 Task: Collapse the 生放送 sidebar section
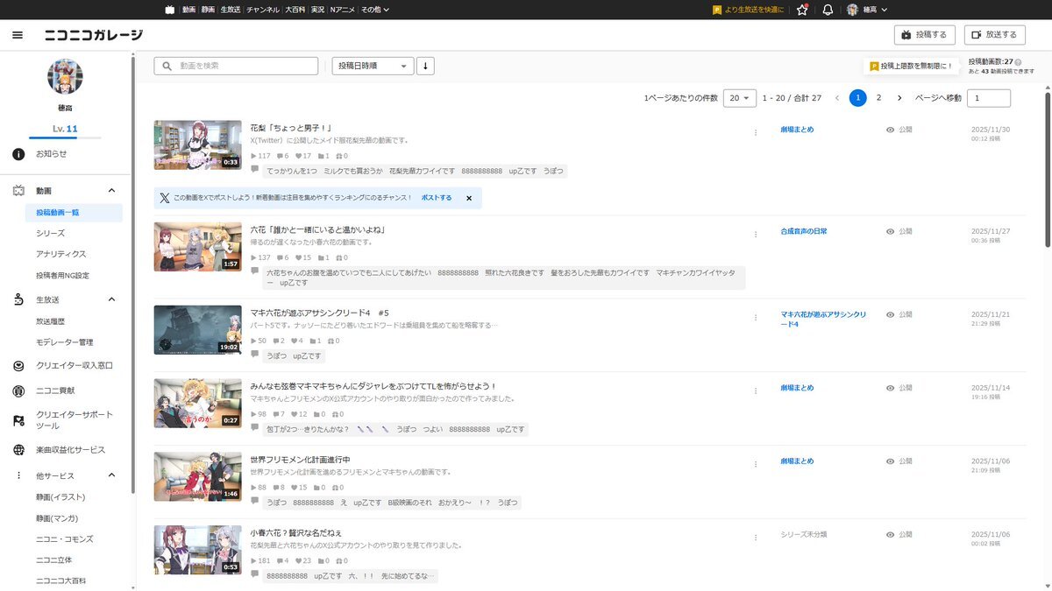[x=111, y=299]
